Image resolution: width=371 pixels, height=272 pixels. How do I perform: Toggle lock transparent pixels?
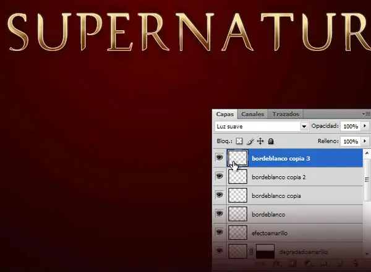pyautogui.click(x=239, y=141)
